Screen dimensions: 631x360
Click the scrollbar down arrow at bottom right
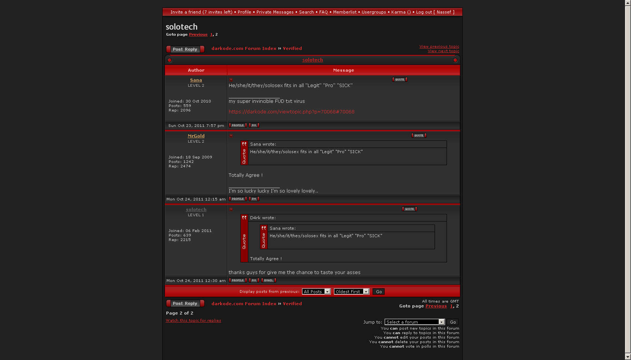pyautogui.click(x=628, y=356)
